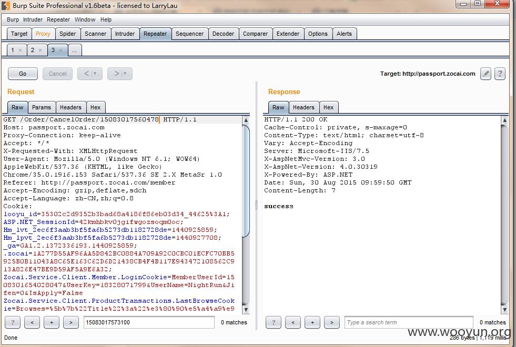Select repeater tab 1

pyautogui.click(x=13, y=50)
